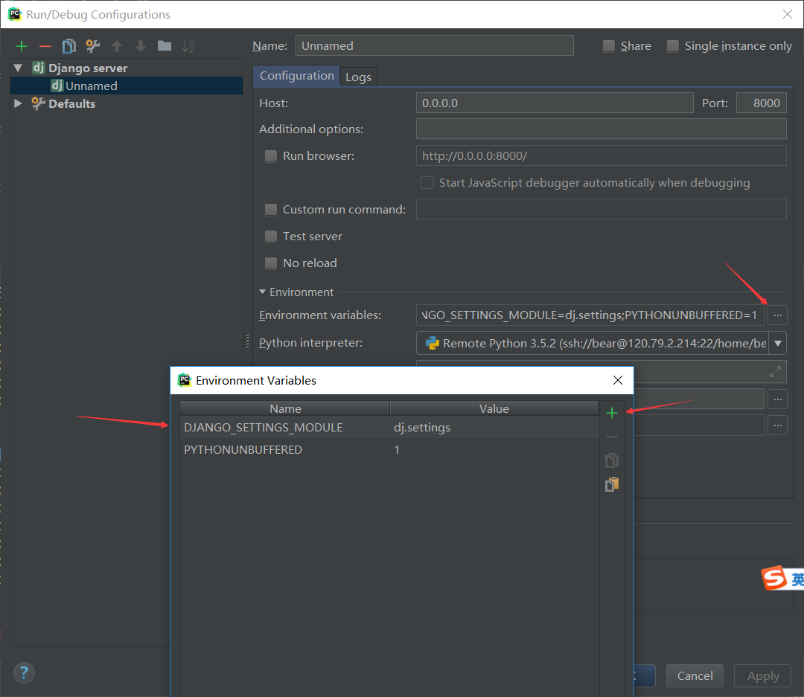Image resolution: width=804 pixels, height=697 pixels.
Task: Click the Name input field
Action: tap(434, 45)
